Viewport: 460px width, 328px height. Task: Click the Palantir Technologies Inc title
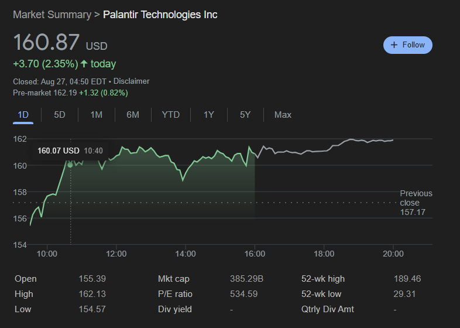(x=160, y=15)
